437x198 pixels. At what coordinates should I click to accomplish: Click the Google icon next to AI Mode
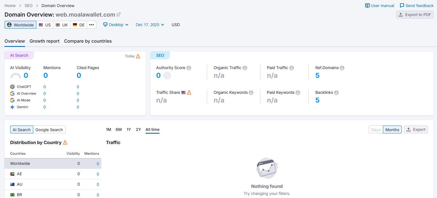(x=12, y=100)
